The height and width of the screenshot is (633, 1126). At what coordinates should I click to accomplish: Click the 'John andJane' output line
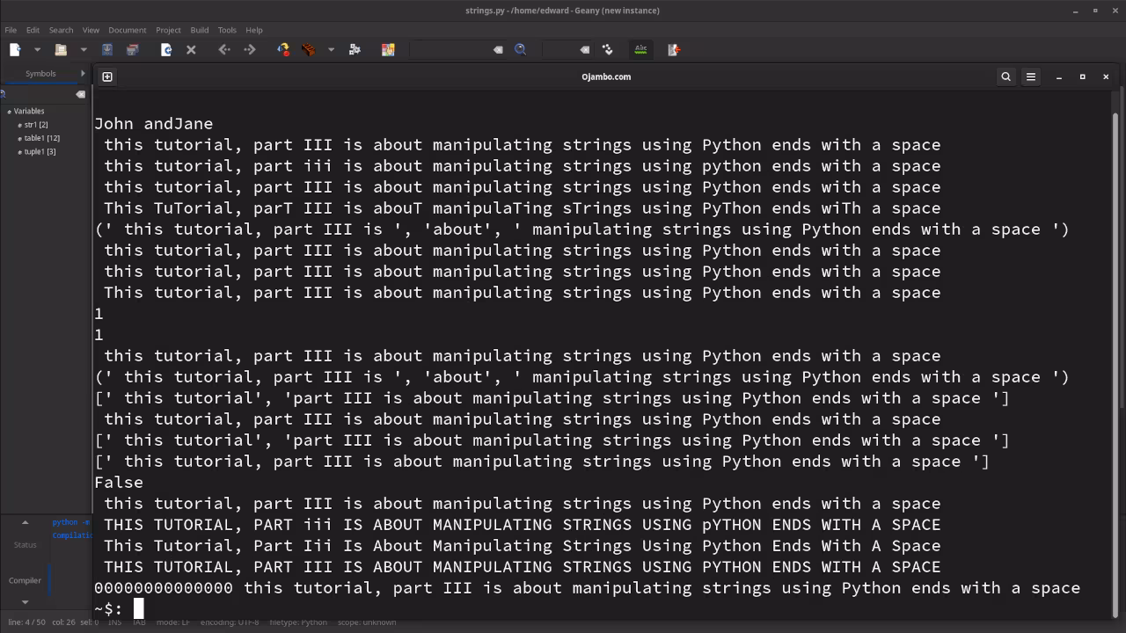(153, 124)
